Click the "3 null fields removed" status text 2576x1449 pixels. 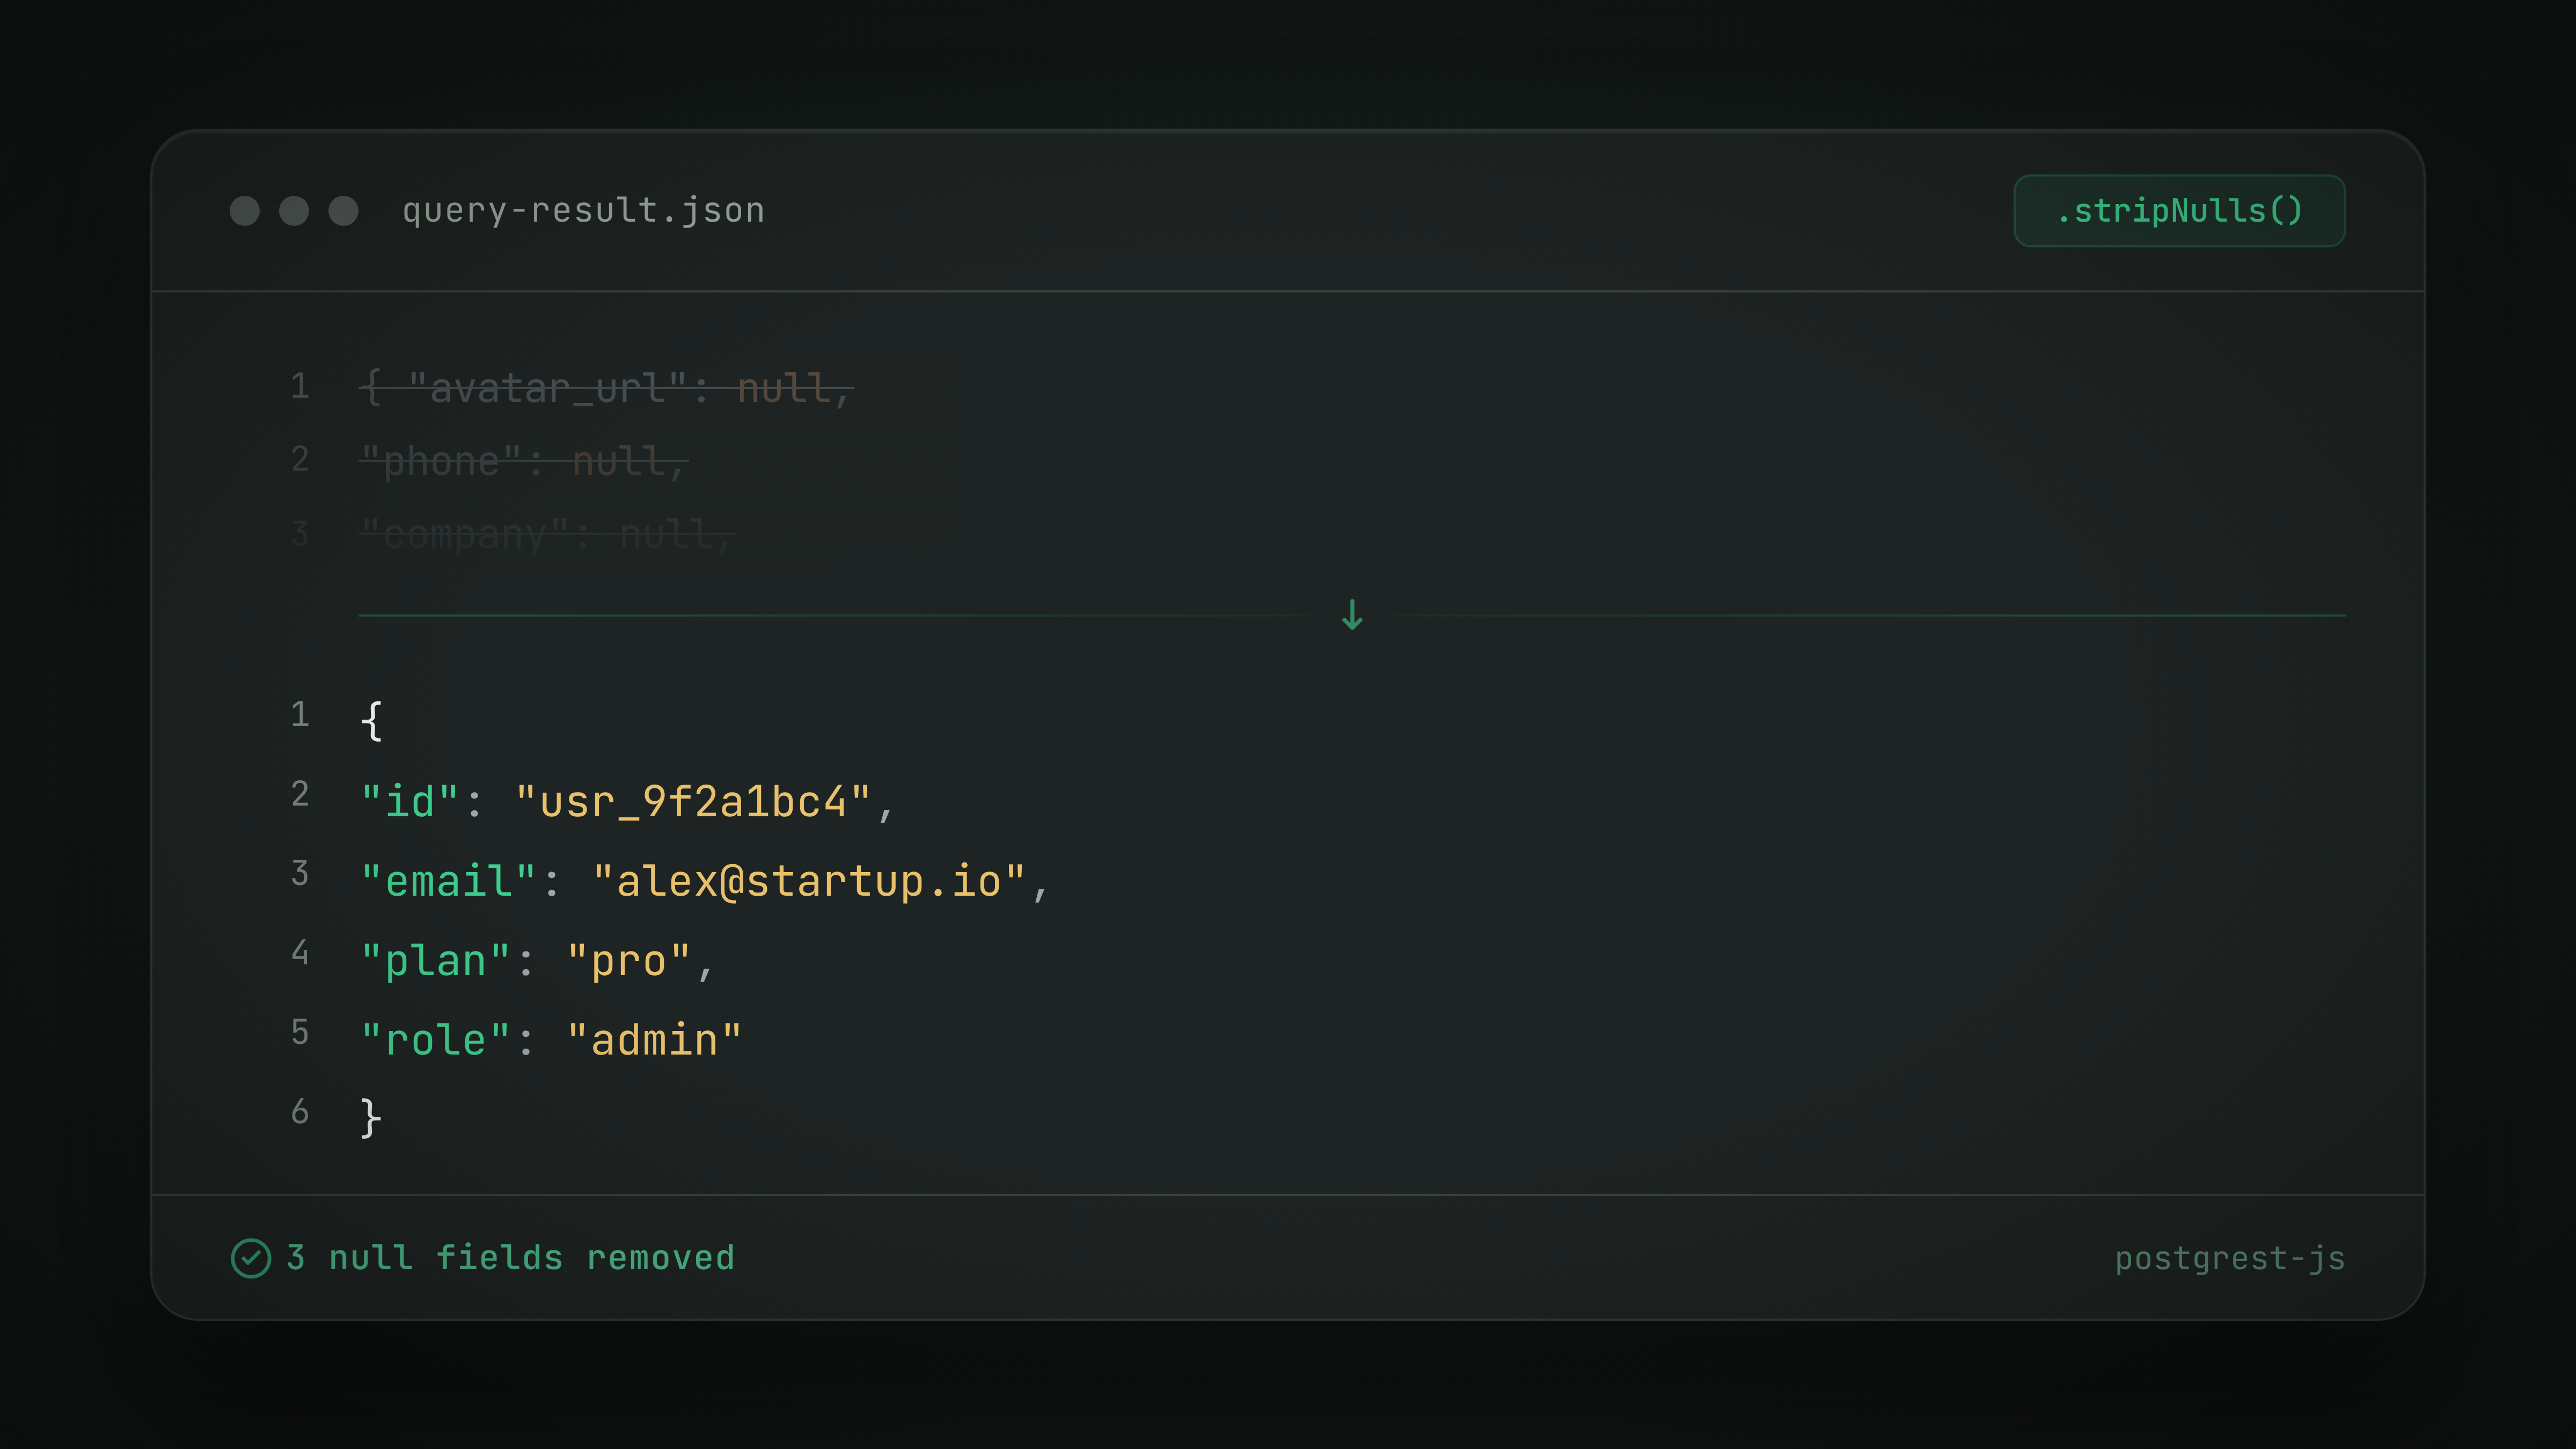coord(510,1258)
